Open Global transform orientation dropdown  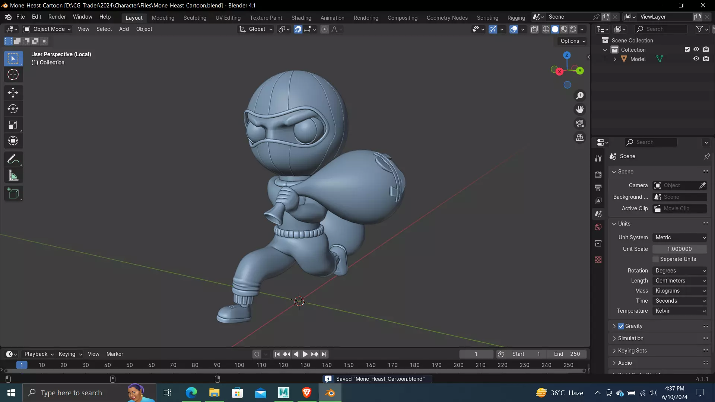click(x=256, y=29)
